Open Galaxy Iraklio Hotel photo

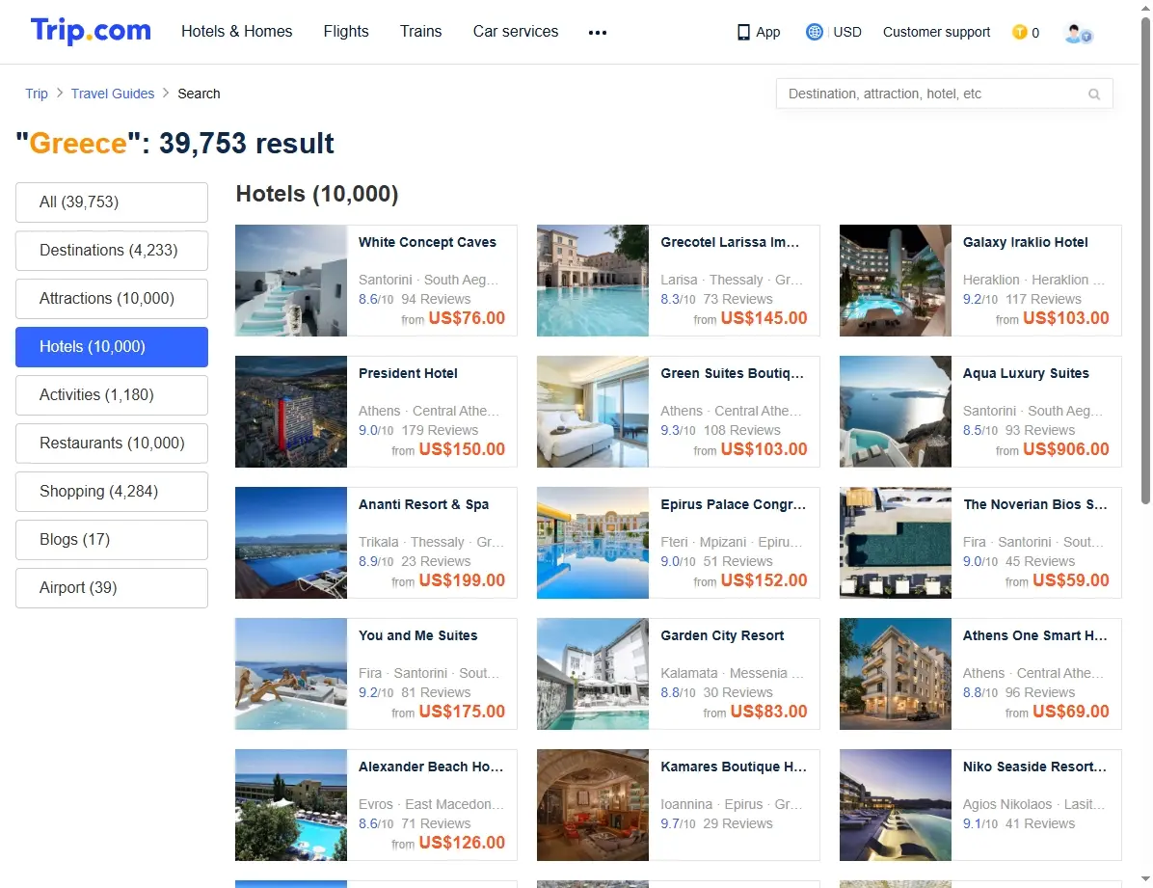895,281
